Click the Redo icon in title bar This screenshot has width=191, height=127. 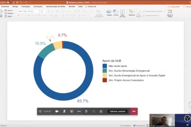(x=26, y=2)
